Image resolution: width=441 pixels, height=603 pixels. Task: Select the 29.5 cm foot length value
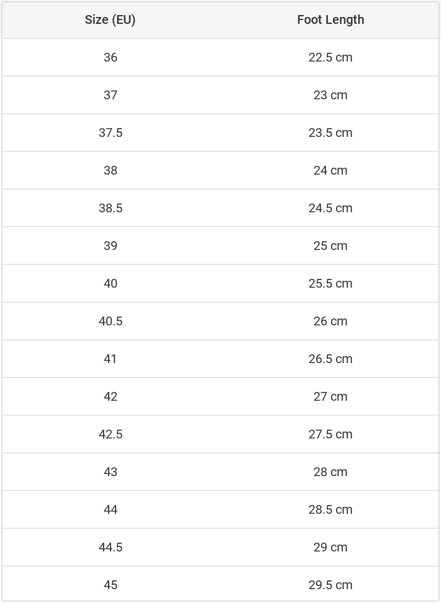pyautogui.click(x=330, y=585)
